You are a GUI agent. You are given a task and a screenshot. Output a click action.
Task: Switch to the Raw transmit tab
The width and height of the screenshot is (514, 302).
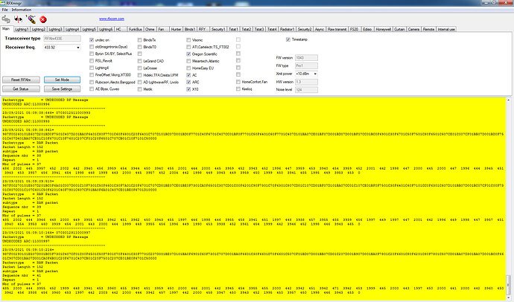[337, 29]
